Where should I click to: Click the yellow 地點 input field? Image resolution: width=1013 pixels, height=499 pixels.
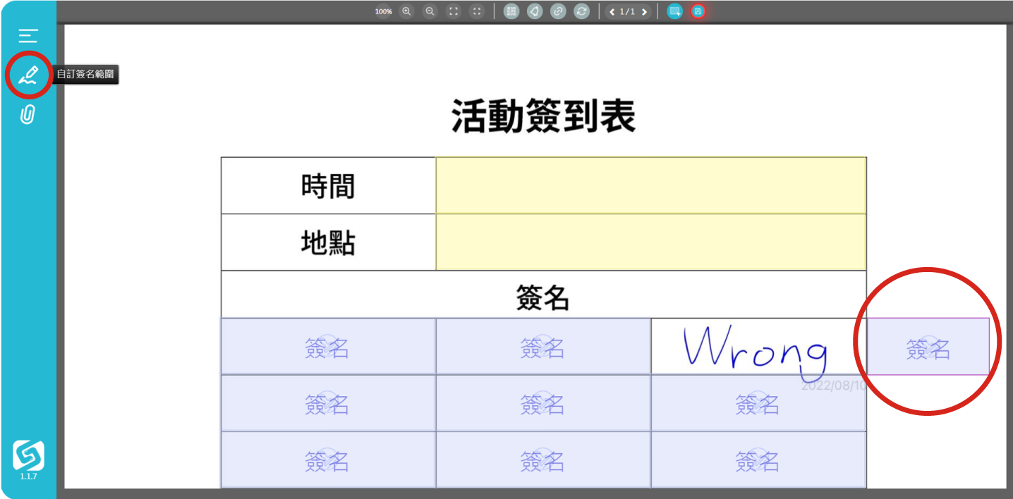point(650,242)
